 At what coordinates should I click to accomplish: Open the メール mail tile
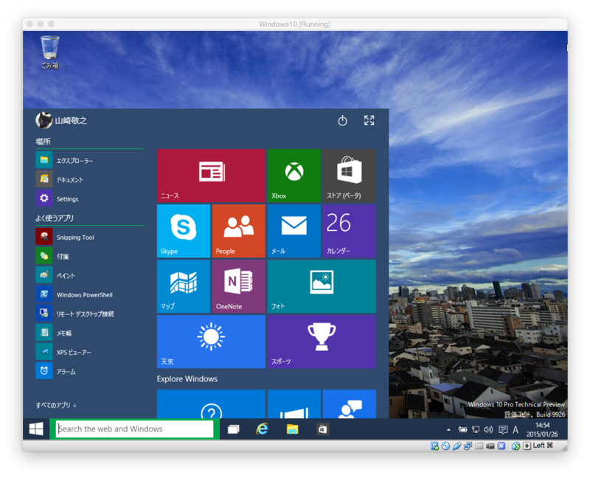[294, 231]
